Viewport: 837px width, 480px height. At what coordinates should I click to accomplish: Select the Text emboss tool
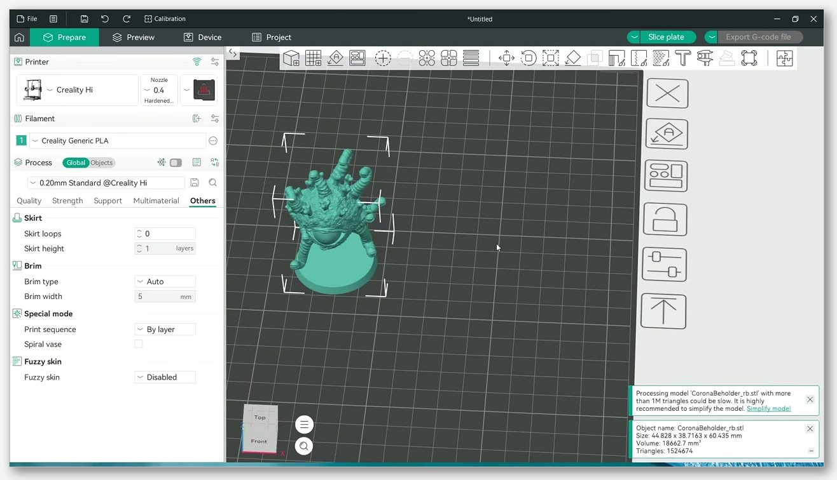[x=683, y=58]
